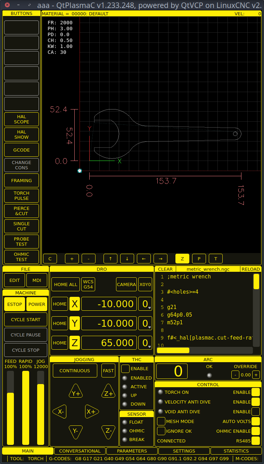The height and width of the screenshot is (464, 264).
Task: Switch to the Parameters tab
Action: tap(132, 451)
